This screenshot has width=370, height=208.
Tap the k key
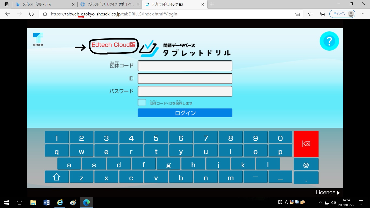click(x=243, y=164)
